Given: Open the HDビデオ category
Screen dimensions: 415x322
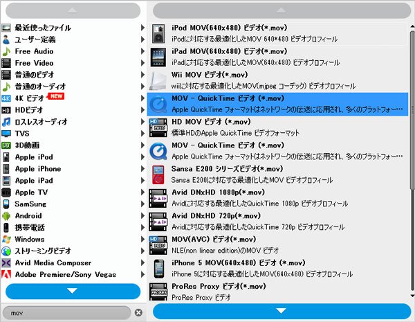Looking at the screenshot, I should click(29, 110).
